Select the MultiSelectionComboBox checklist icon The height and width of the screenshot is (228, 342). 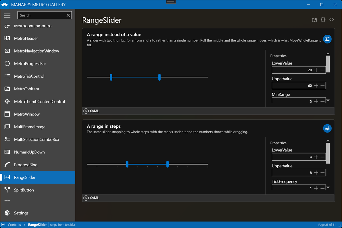pyautogui.click(x=7, y=139)
